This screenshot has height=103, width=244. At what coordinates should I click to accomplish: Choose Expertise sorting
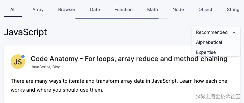click(x=206, y=52)
